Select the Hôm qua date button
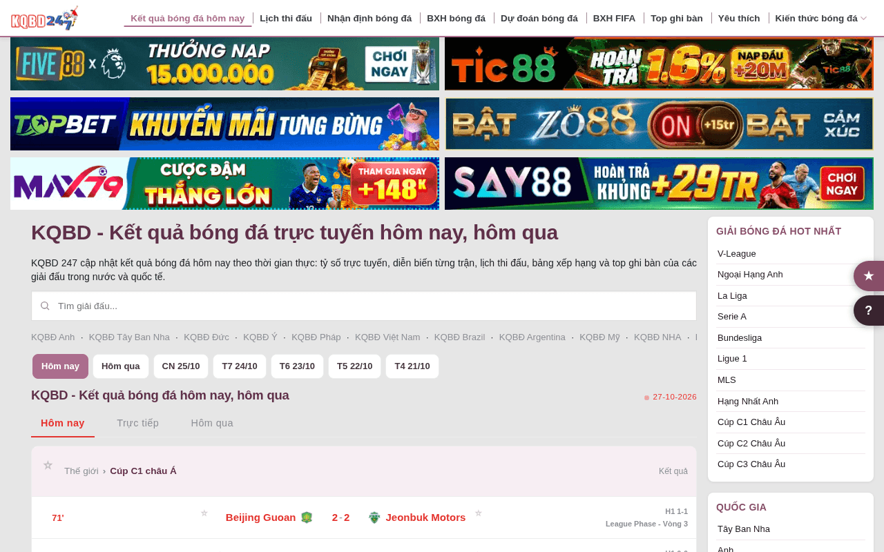 [121, 366]
